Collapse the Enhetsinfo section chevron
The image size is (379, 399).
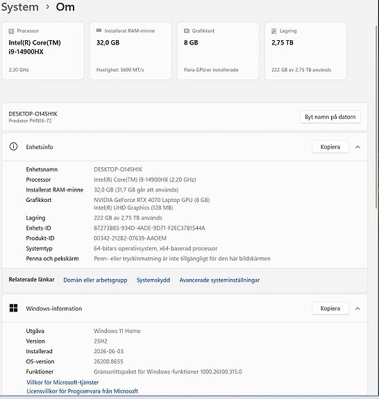[357, 147]
